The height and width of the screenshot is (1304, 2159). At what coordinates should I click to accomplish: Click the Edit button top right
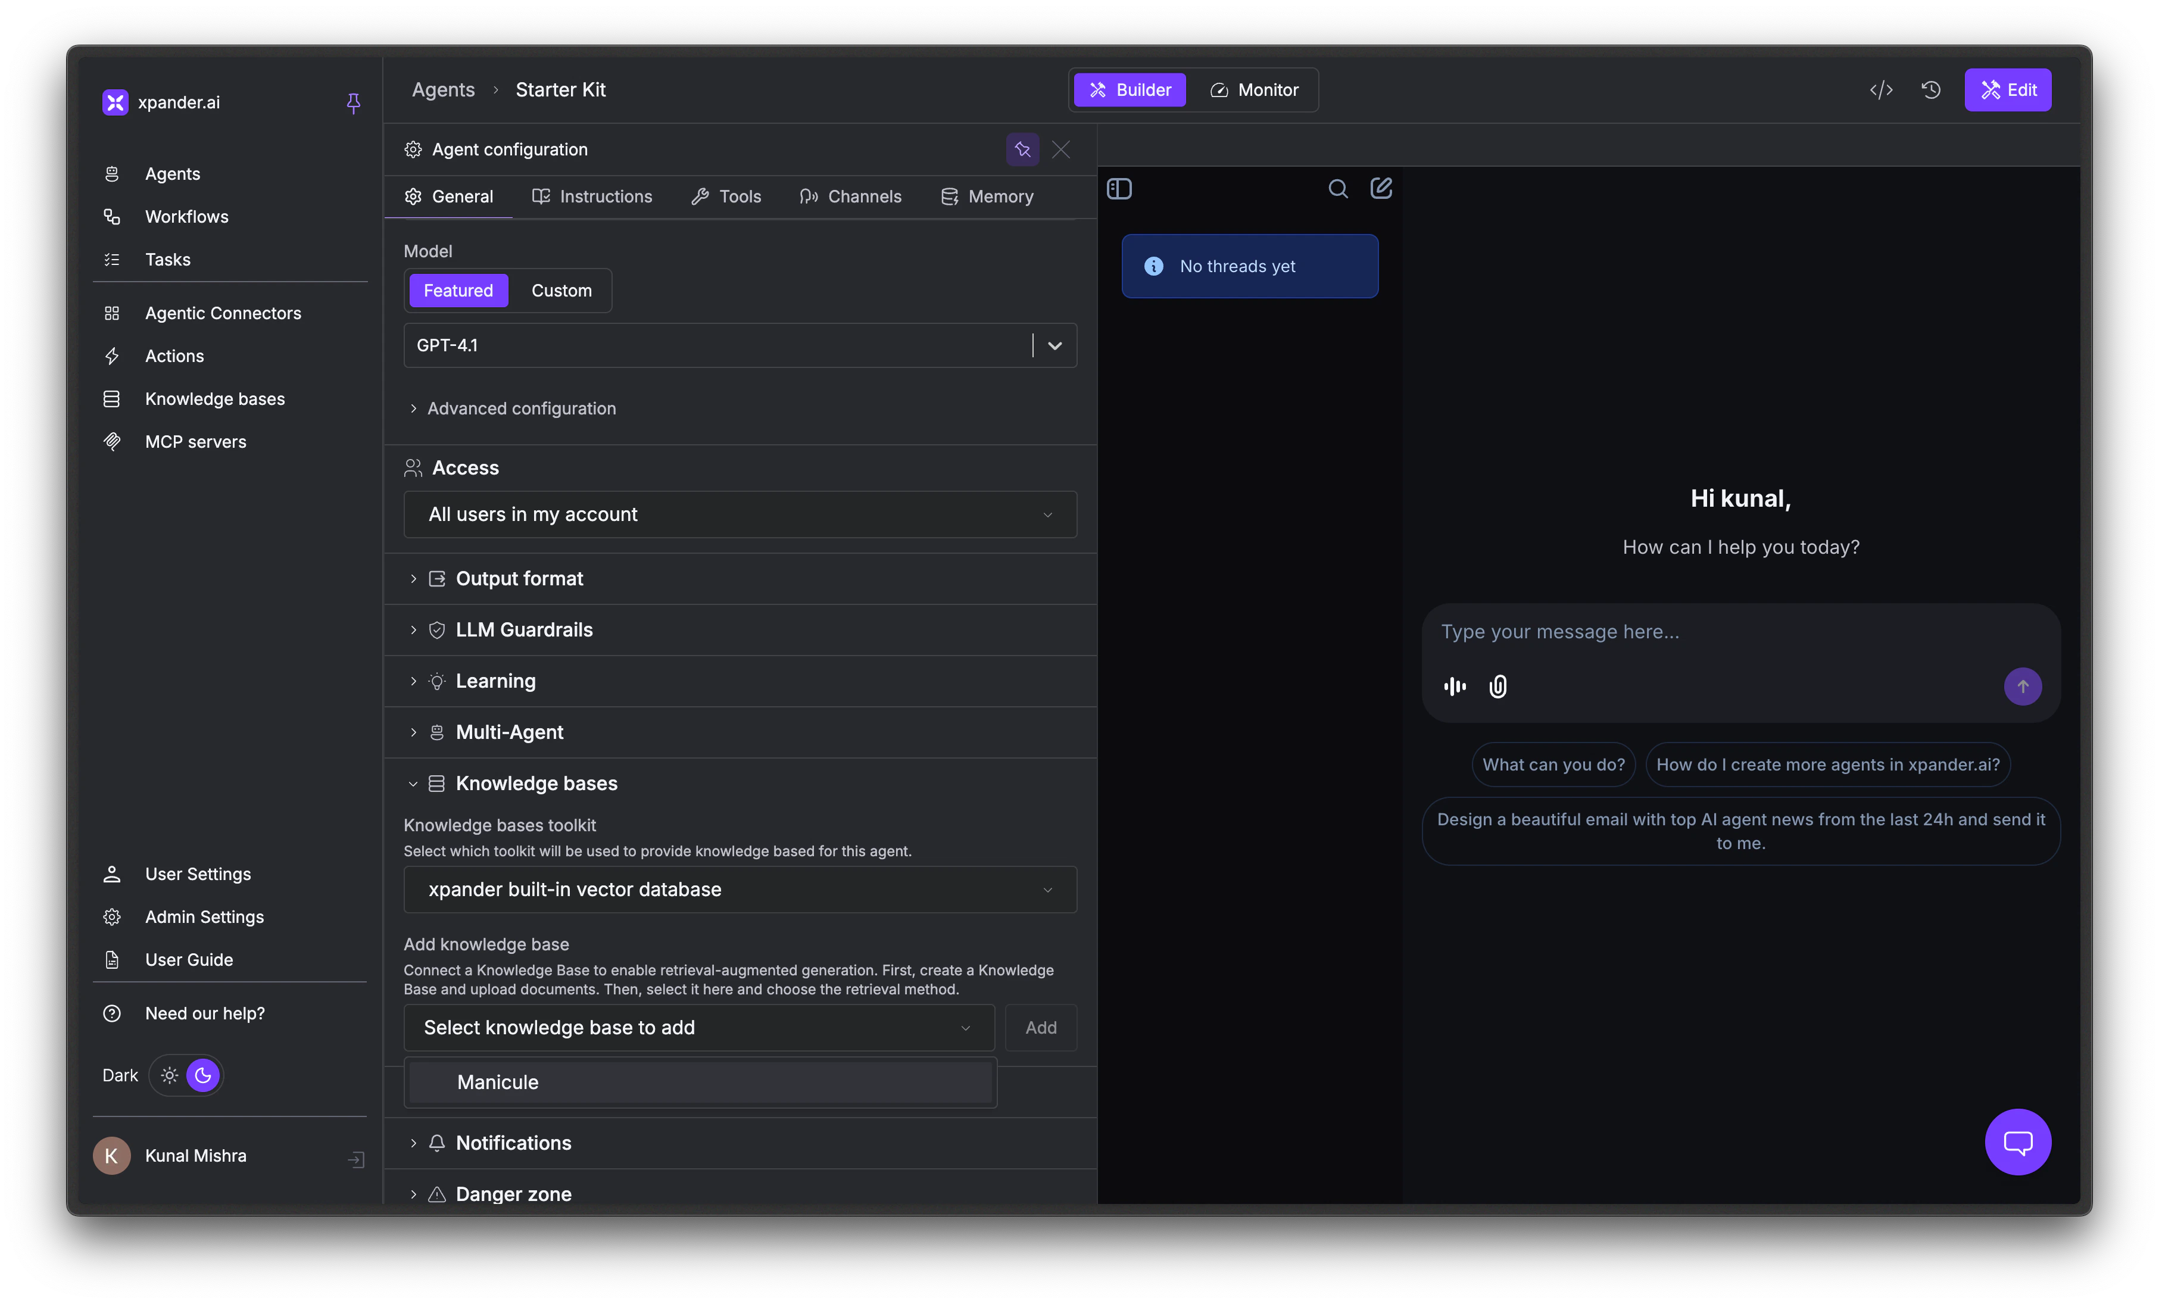tap(2007, 89)
